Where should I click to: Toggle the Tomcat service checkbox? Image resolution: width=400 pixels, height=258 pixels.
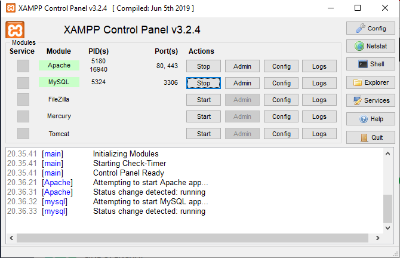click(x=23, y=133)
